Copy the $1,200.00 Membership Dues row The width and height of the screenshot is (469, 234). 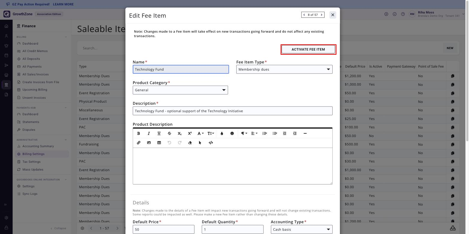453,76
